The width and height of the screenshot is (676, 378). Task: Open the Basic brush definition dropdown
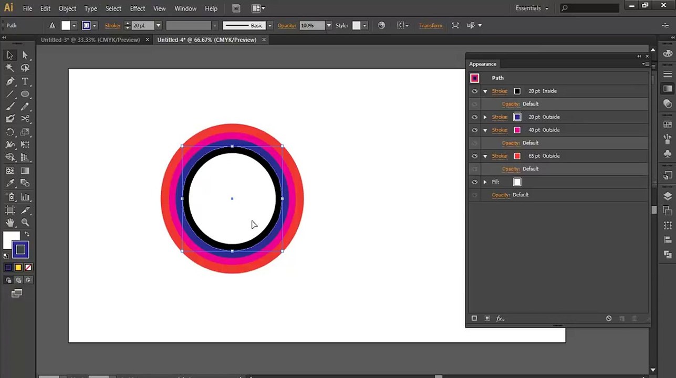tap(270, 25)
